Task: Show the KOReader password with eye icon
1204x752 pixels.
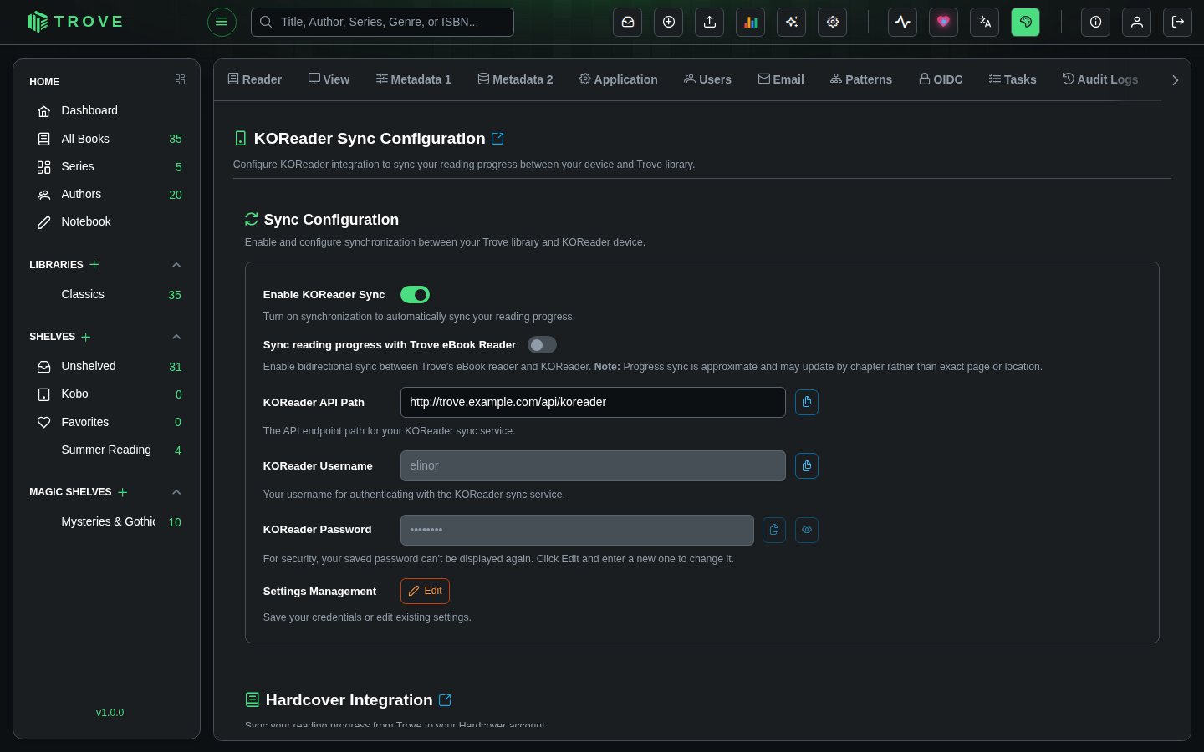Action: (x=807, y=530)
